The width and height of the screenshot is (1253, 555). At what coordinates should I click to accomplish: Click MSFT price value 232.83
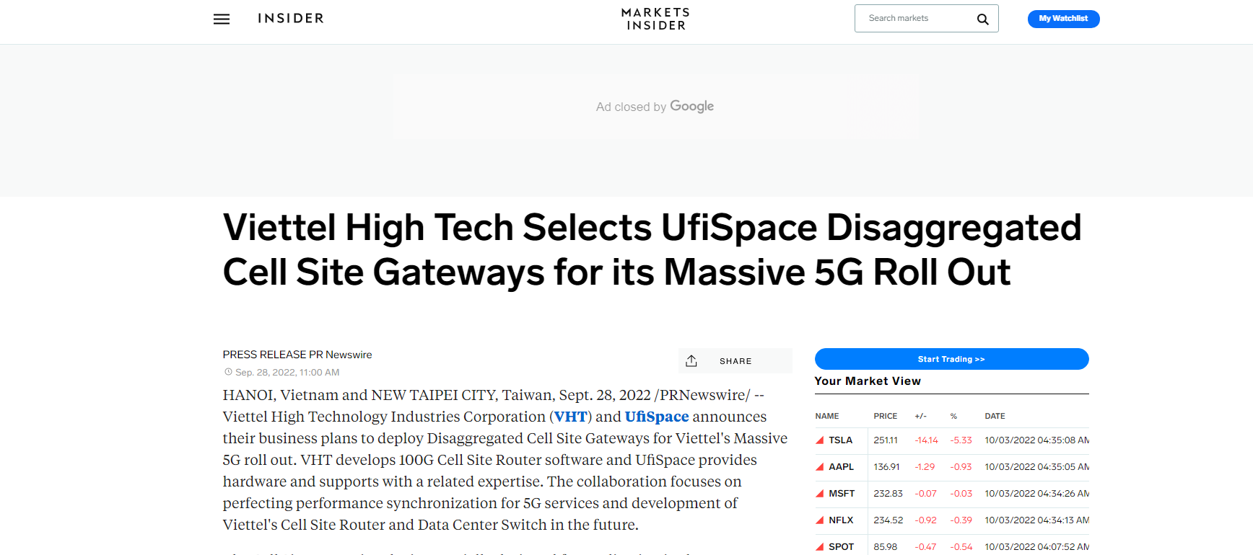coord(888,494)
